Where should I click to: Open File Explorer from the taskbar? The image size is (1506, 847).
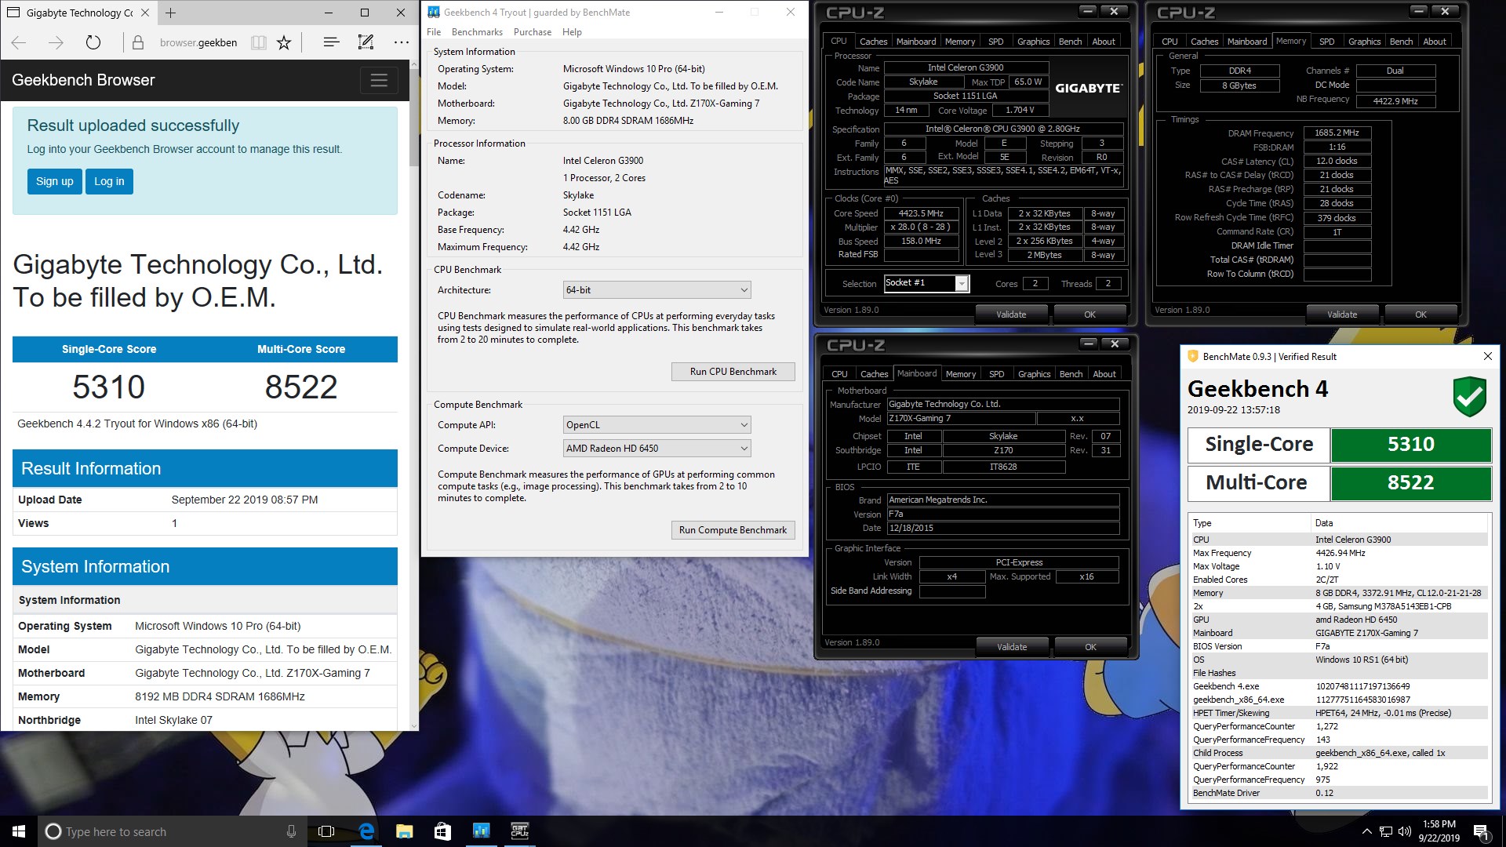(x=404, y=831)
